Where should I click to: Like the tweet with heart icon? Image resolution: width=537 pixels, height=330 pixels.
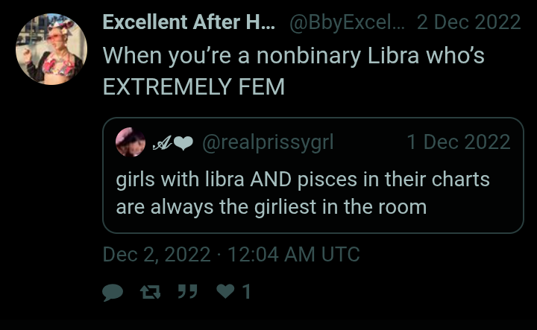226,291
